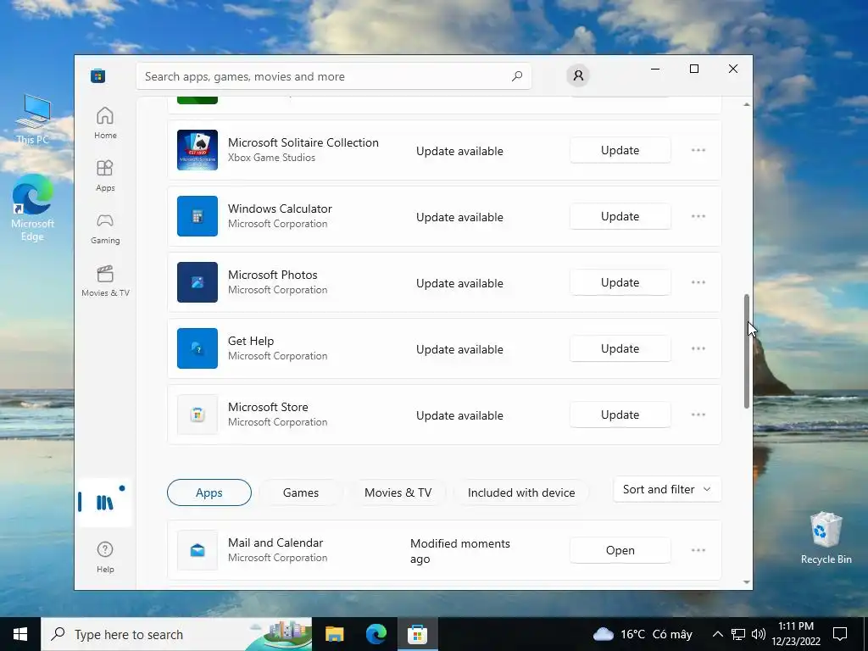Click the volume speaker tray icon
This screenshot has height=651, width=868.
(759, 634)
